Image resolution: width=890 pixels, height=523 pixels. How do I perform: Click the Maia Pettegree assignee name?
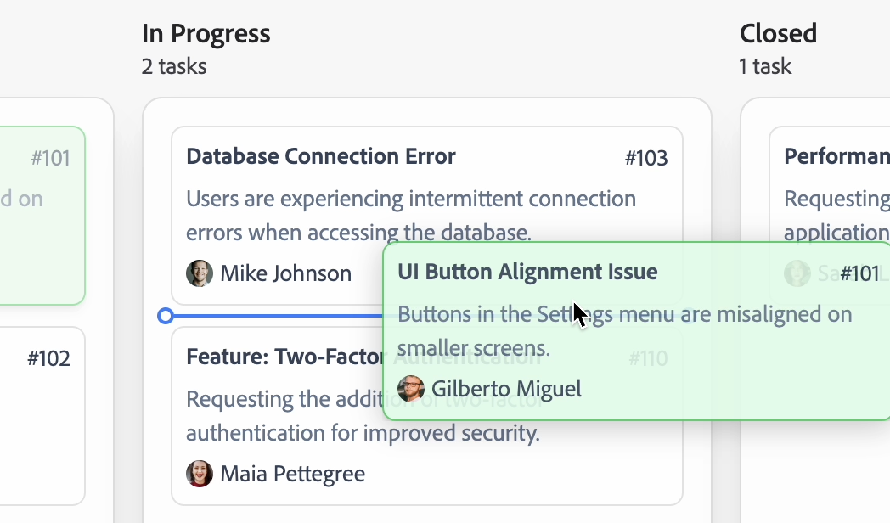292,474
